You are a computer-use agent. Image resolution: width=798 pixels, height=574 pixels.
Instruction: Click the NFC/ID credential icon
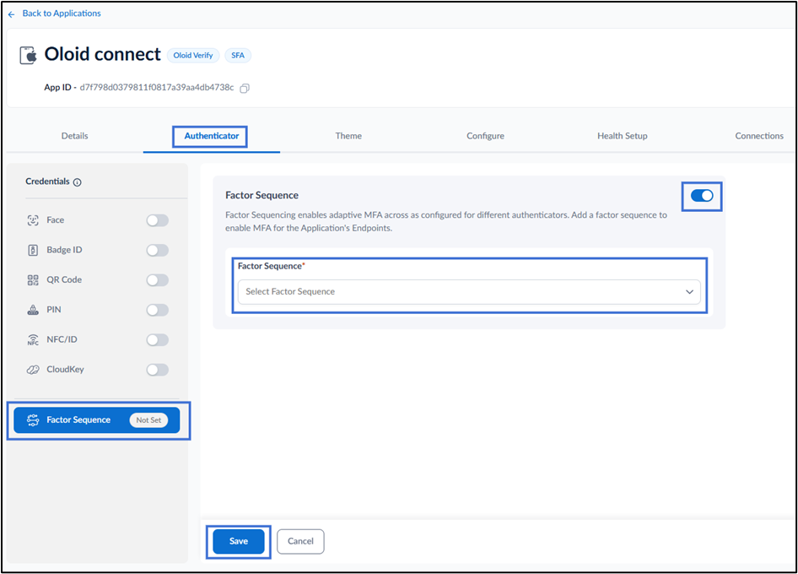(33, 339)
